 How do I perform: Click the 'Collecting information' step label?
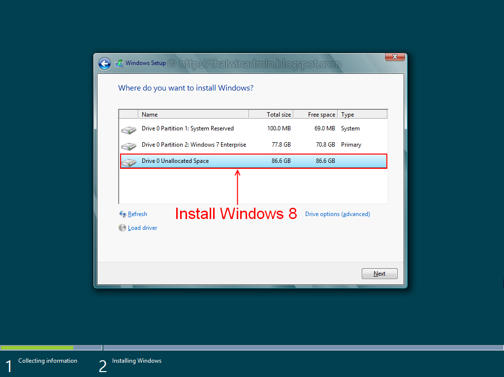[48, 361]
